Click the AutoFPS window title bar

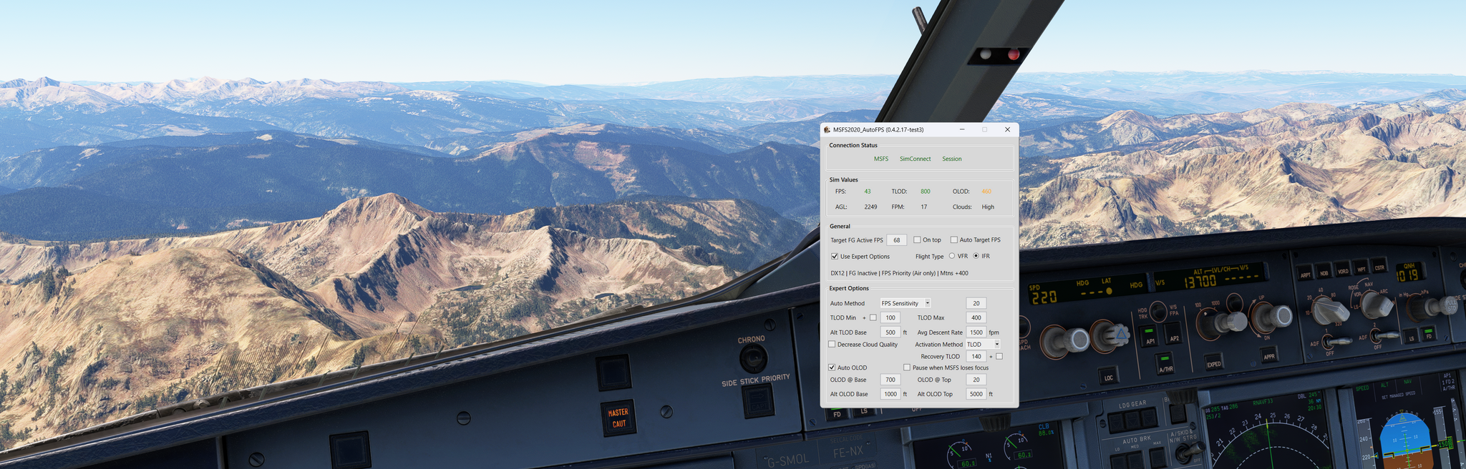coord(919,129)
